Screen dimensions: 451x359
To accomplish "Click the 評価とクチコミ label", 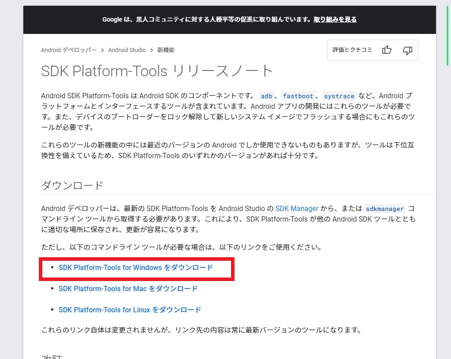I will coord(352,50).
